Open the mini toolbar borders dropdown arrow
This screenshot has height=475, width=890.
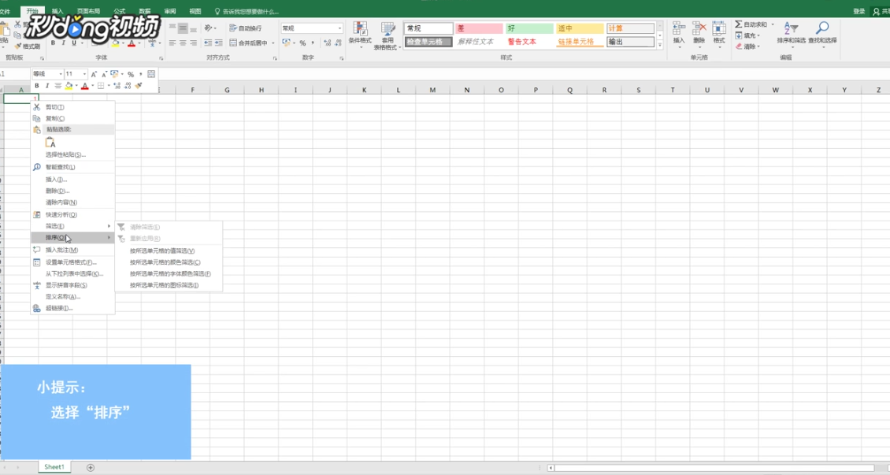click(109, 86)
